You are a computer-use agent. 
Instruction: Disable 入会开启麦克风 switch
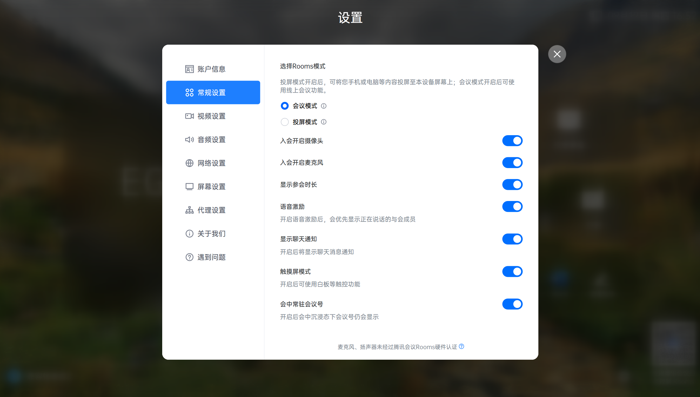point(512,163)
